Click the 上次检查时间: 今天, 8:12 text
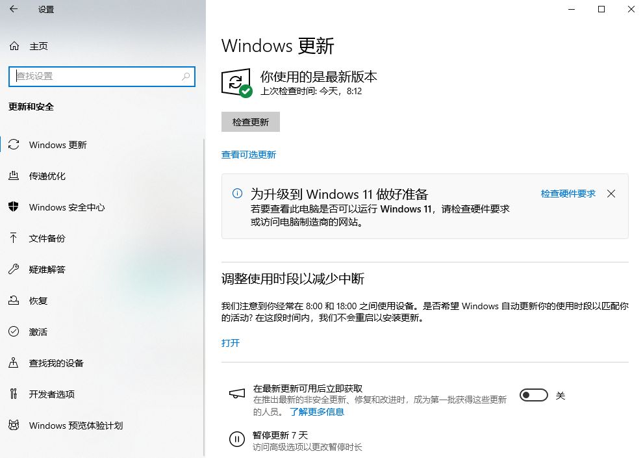The image size is (643, 458). 311,91
